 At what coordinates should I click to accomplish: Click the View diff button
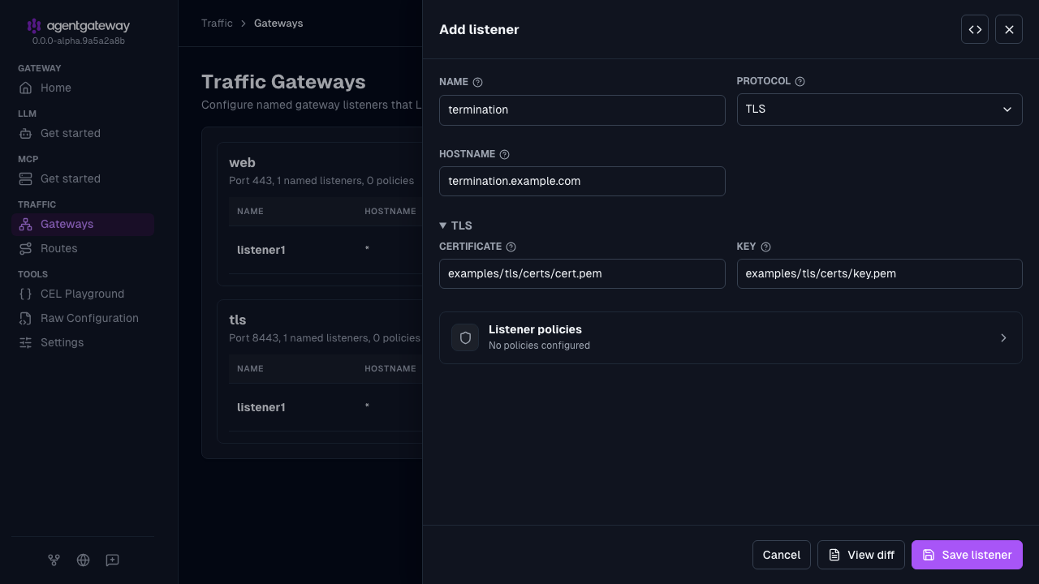[861, 555]
